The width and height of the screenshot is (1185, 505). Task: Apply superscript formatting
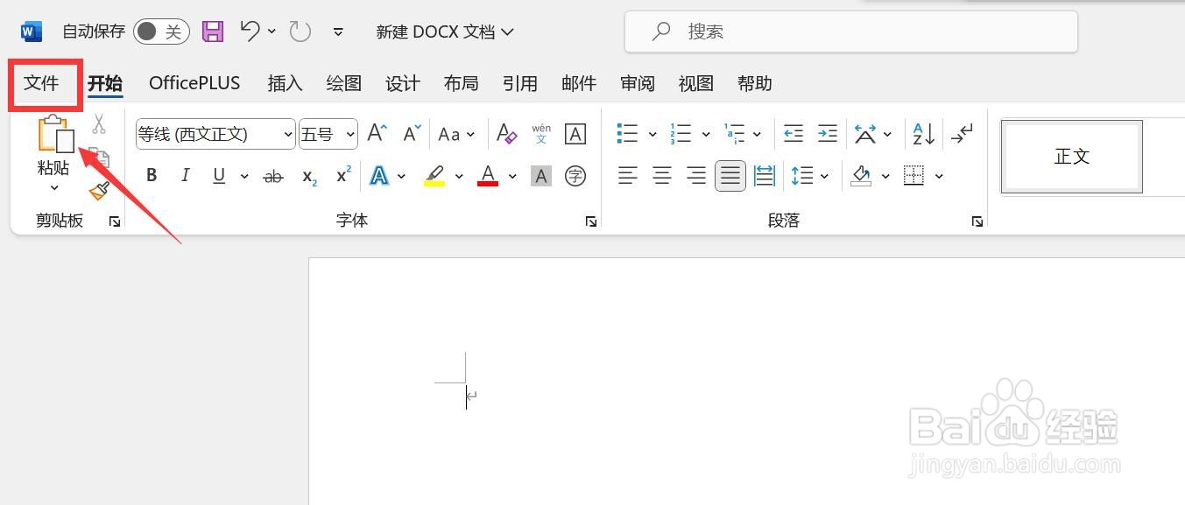[342, 176]
